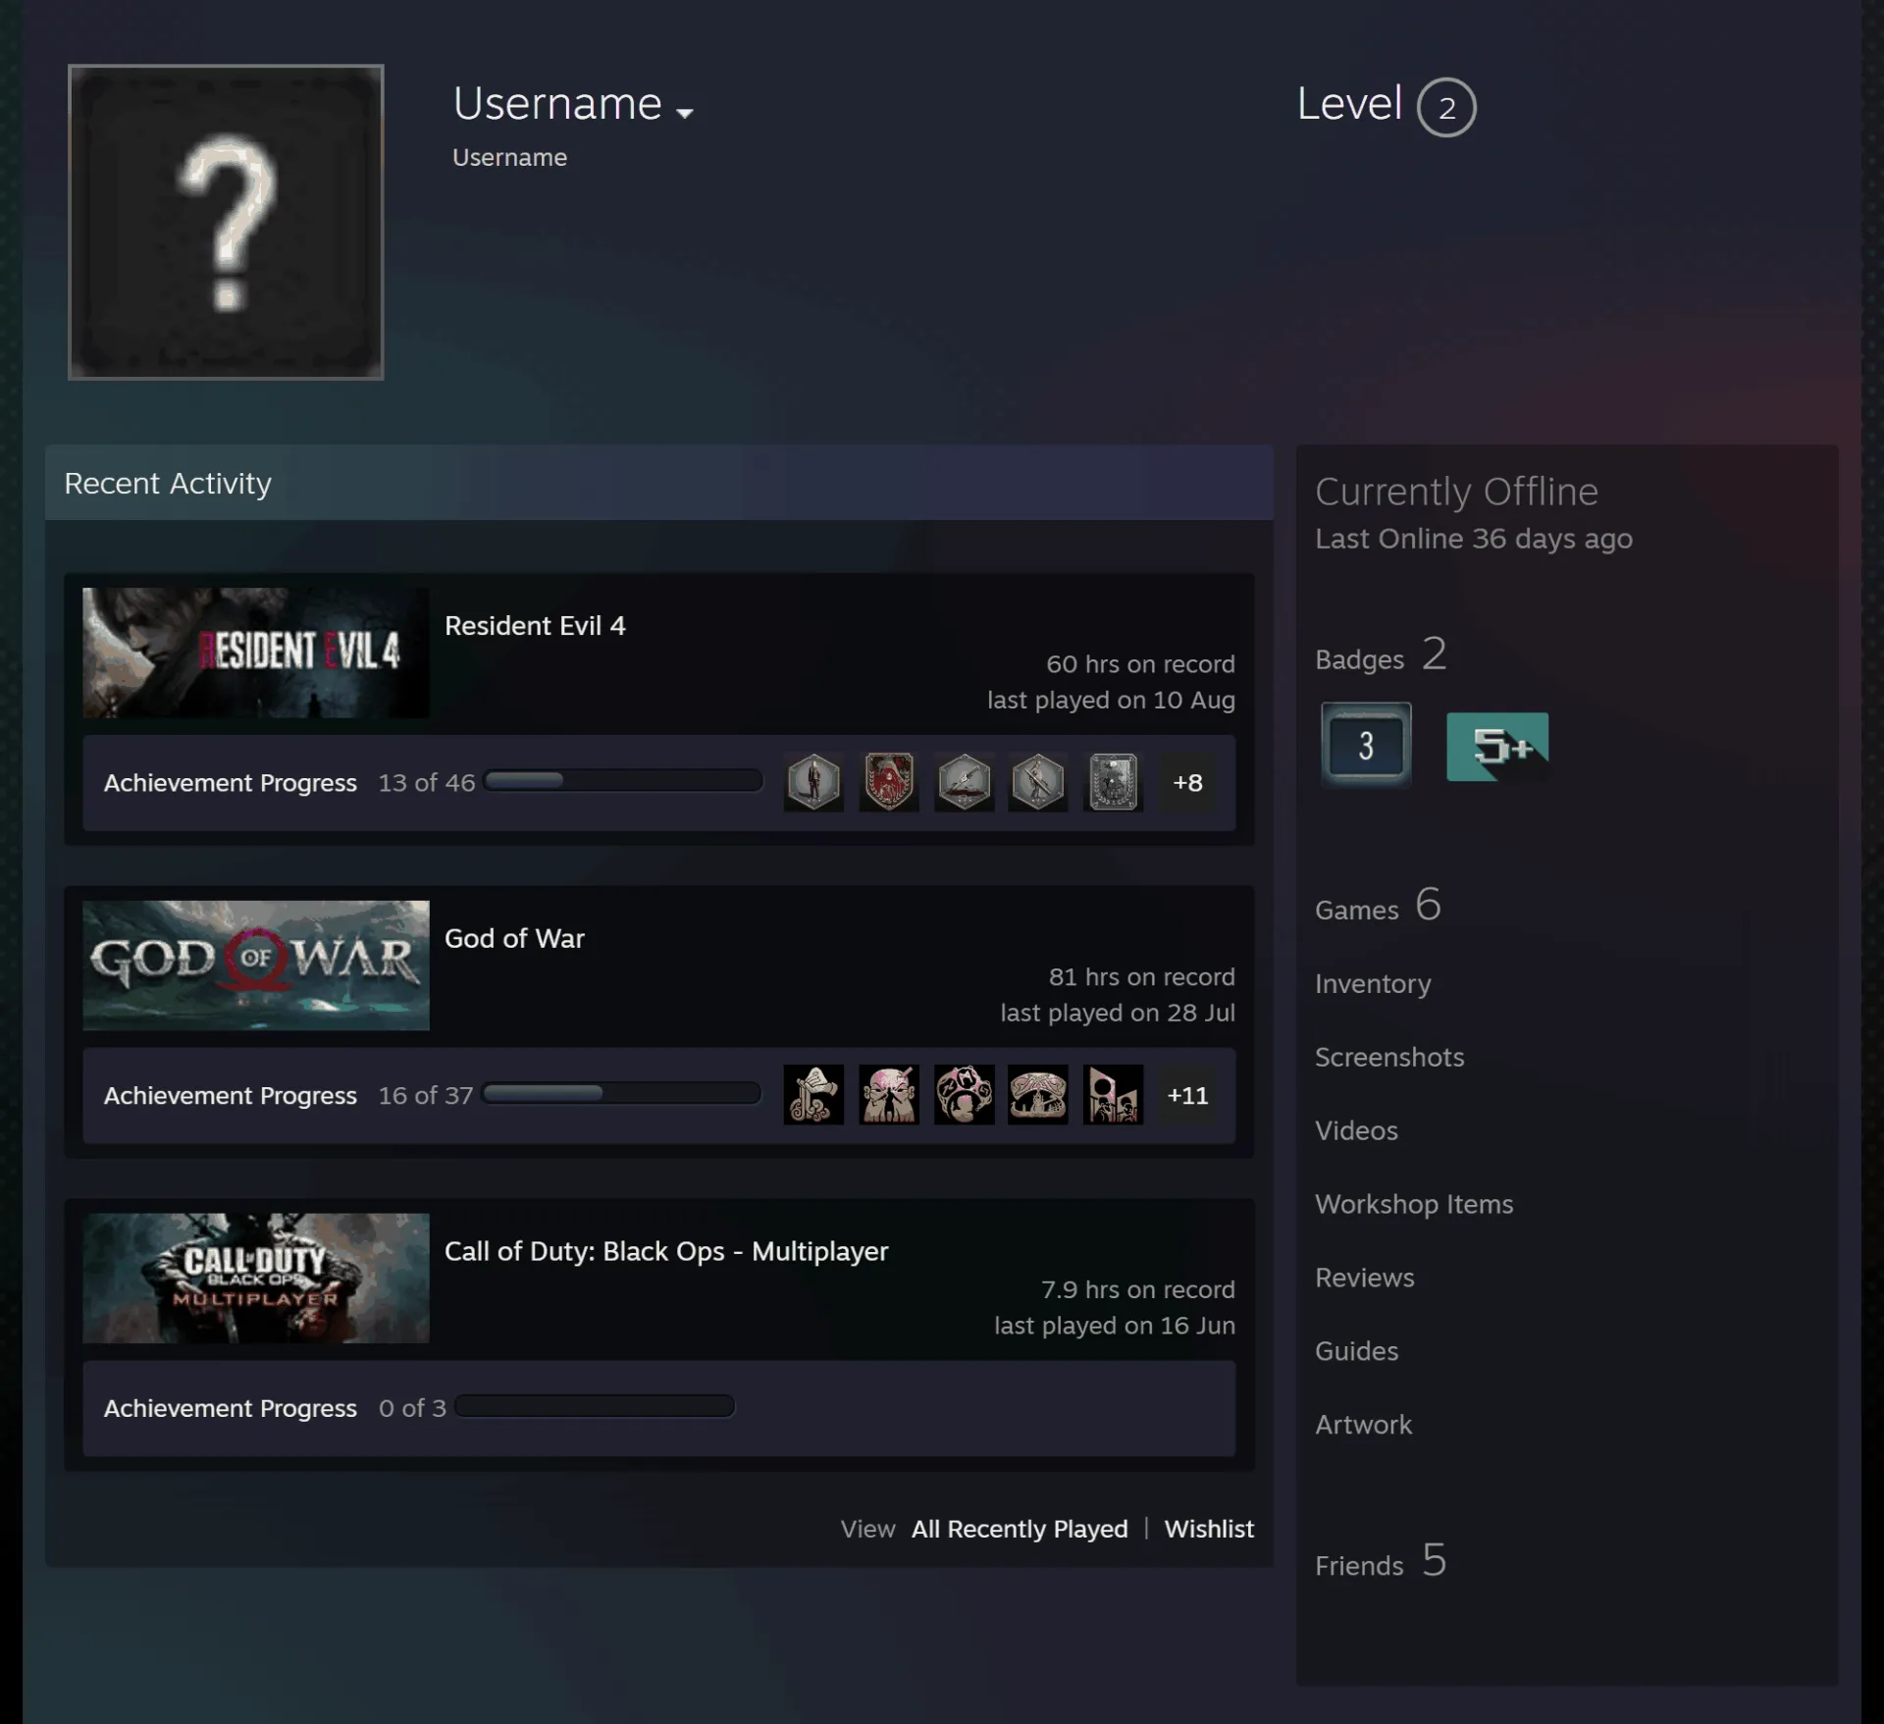Open fifth God of War achievement icon
Viewport: 1884px width, 1724px height.
[1113, 1094]
